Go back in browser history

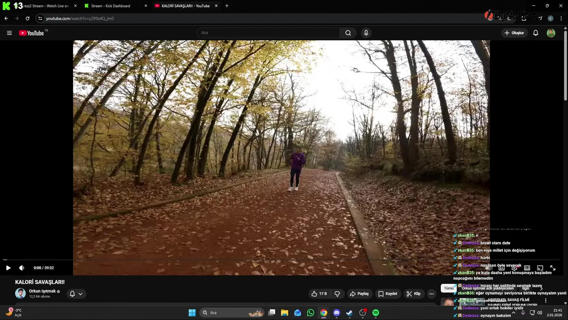click(6, 19)
